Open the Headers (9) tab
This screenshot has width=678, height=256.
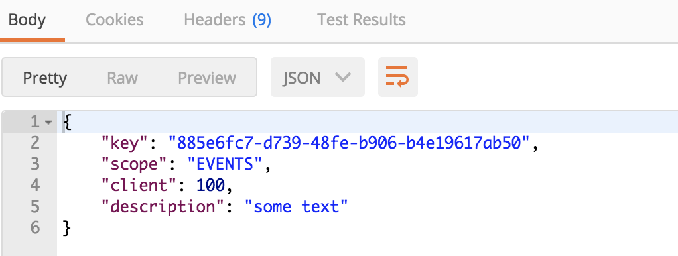pos(228,20)
